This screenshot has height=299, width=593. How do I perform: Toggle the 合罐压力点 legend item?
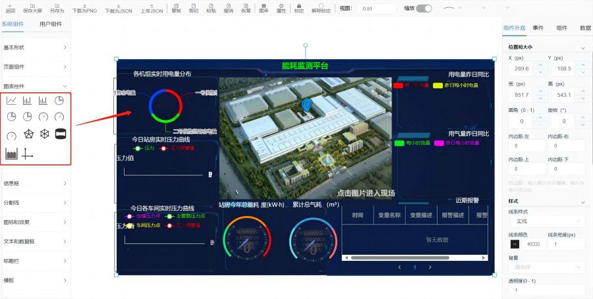coord(144,217)
